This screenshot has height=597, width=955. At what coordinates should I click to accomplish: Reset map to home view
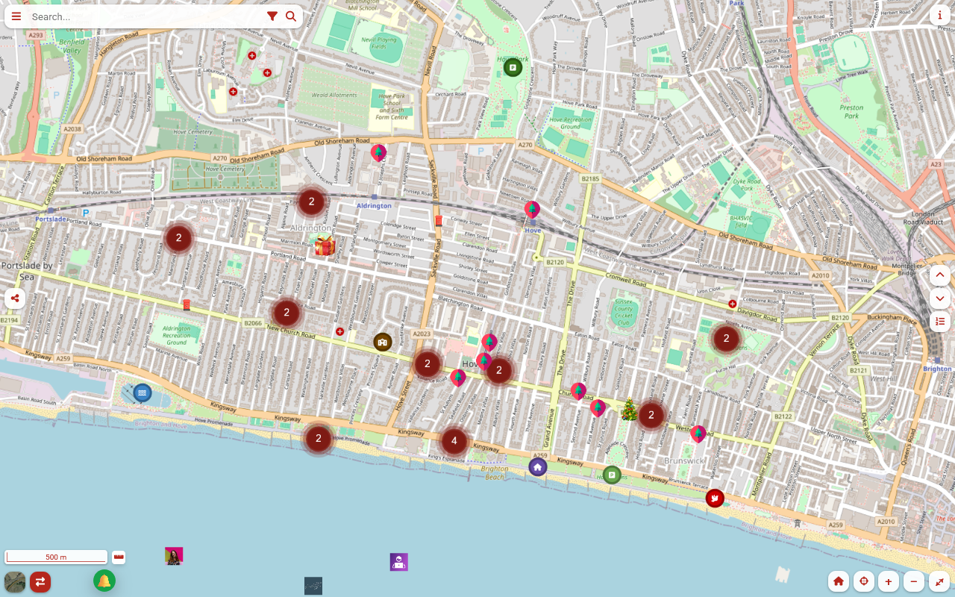click(x=839, y=581)
